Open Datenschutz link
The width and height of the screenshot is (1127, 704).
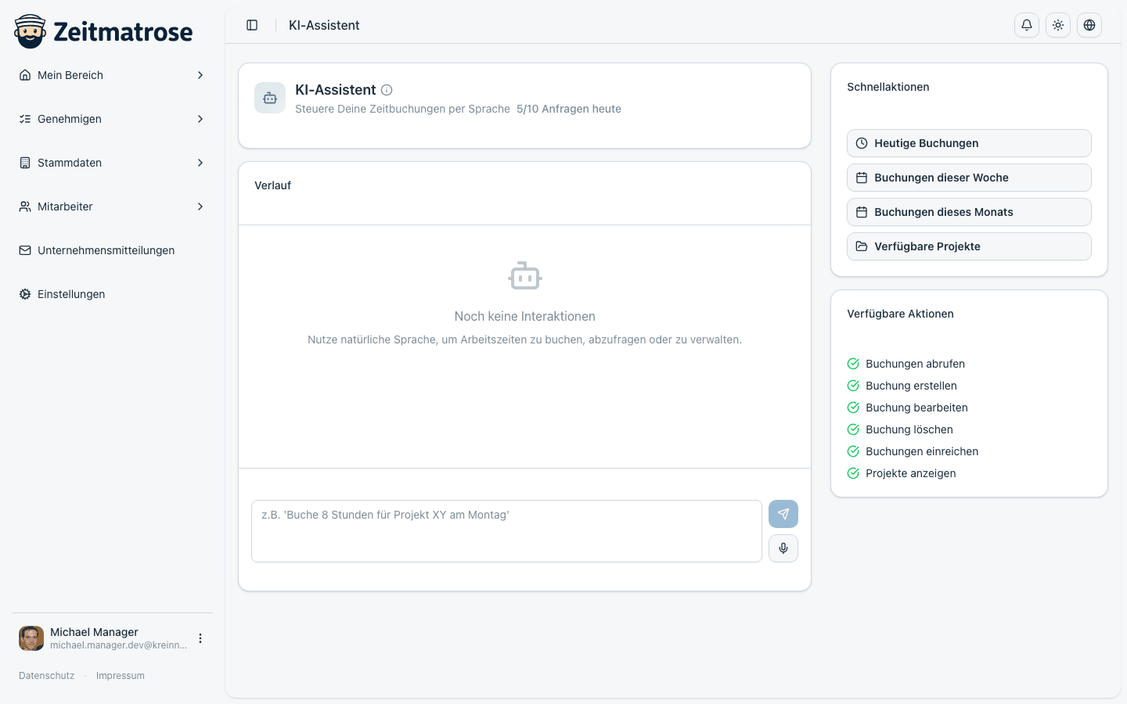(x=47, y=676)
